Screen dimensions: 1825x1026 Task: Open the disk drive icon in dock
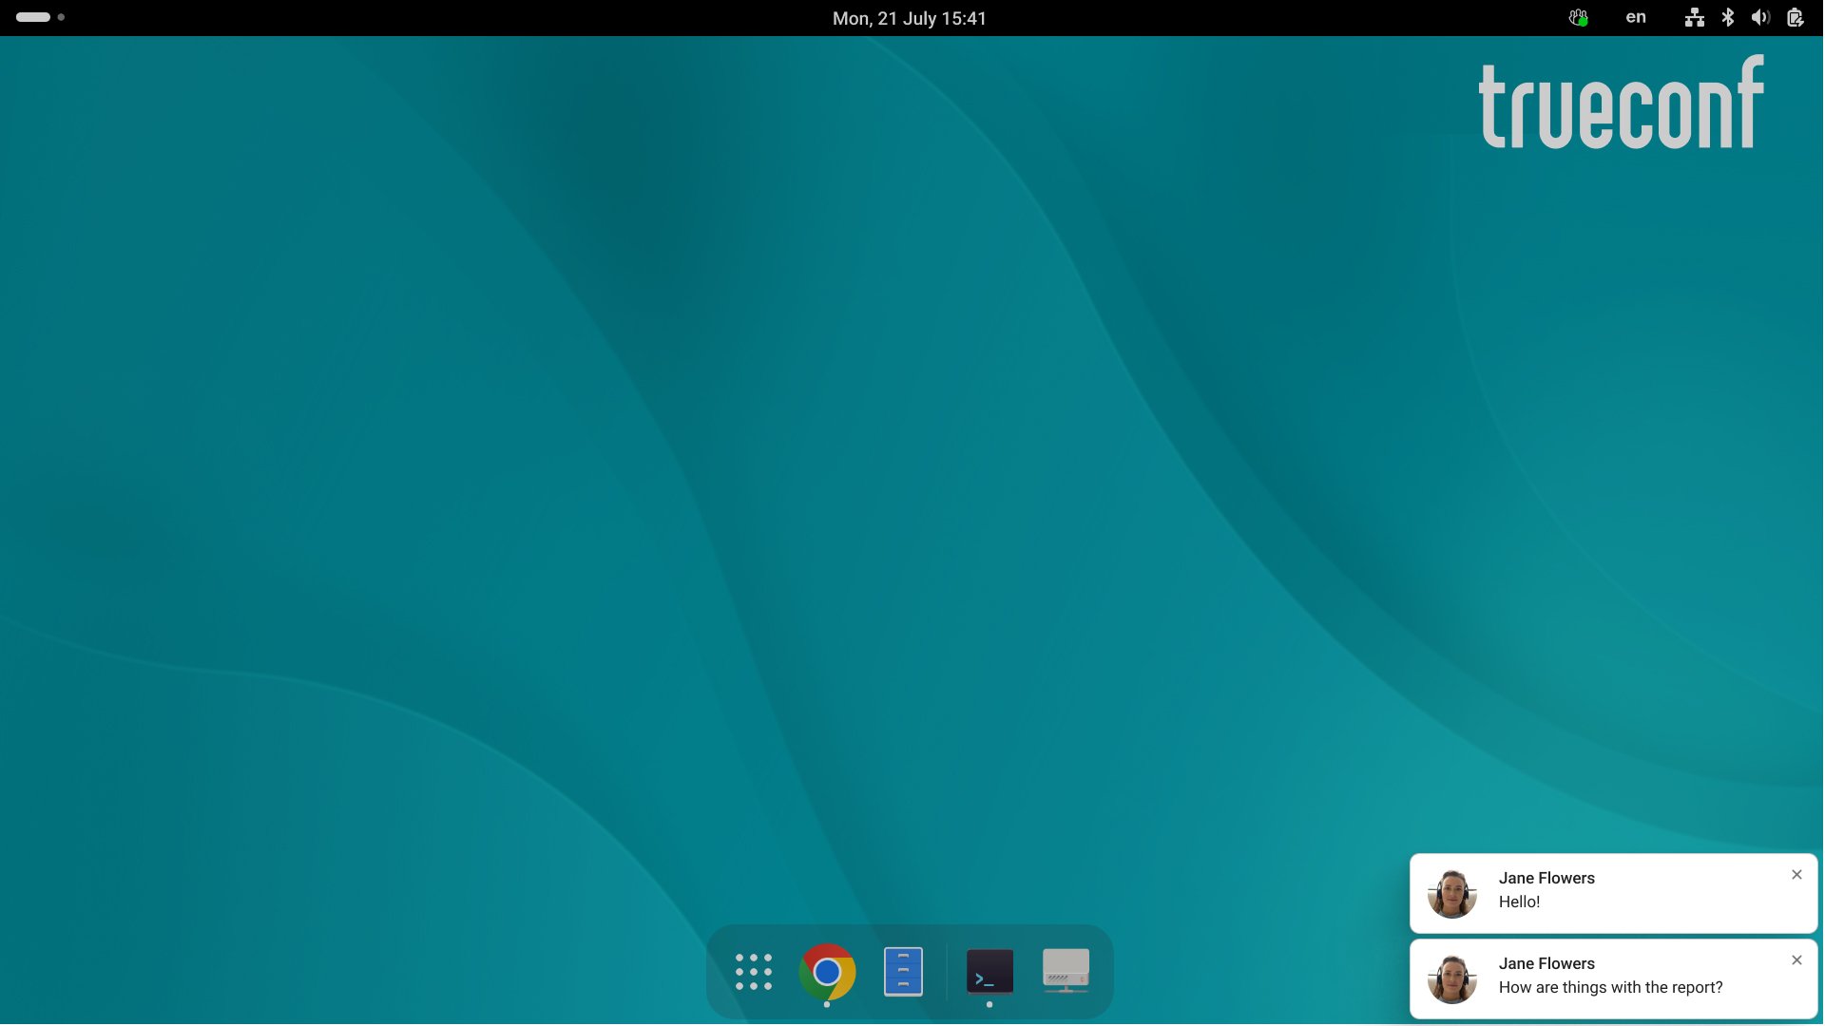point(1066,971)
